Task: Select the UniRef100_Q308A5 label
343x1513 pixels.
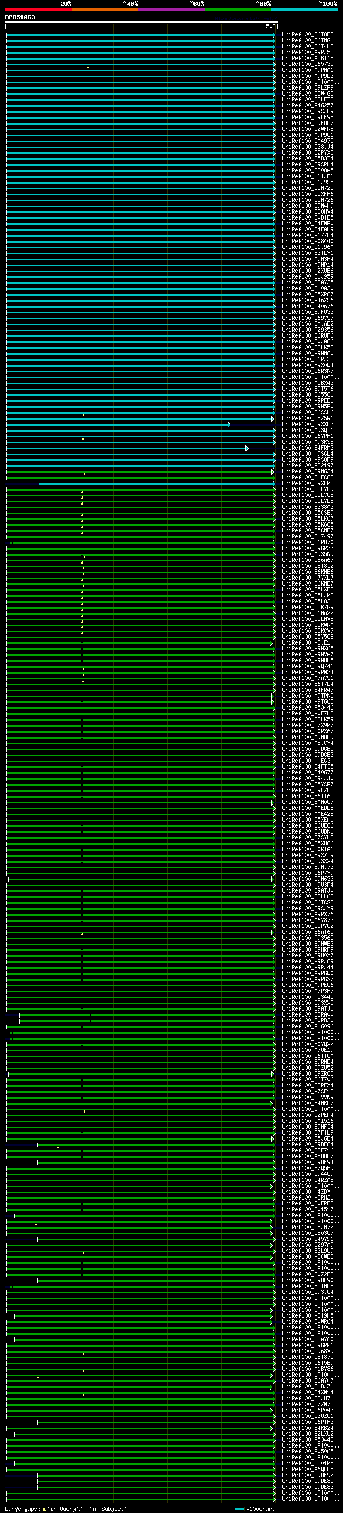Action: [308, 170]
